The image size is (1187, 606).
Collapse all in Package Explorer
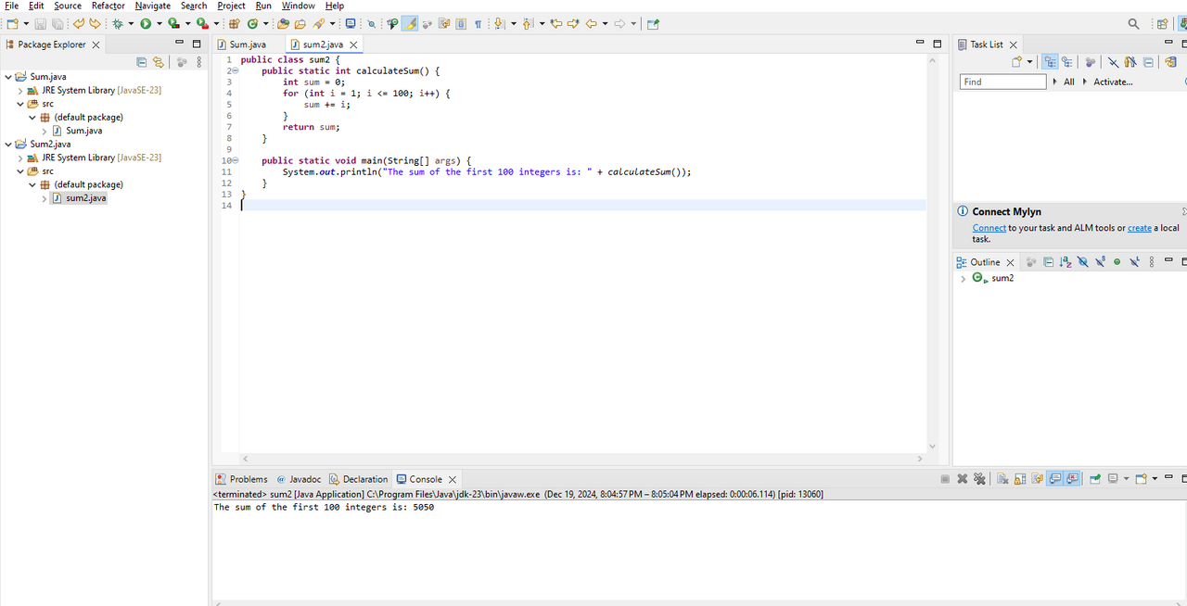[142, 62]
